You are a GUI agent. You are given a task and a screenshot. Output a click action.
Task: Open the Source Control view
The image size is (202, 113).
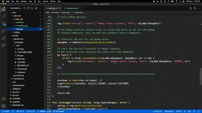[3, 24]
